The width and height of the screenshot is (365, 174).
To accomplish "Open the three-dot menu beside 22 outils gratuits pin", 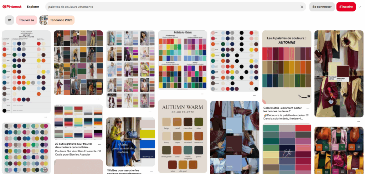I will coord(99,145).
